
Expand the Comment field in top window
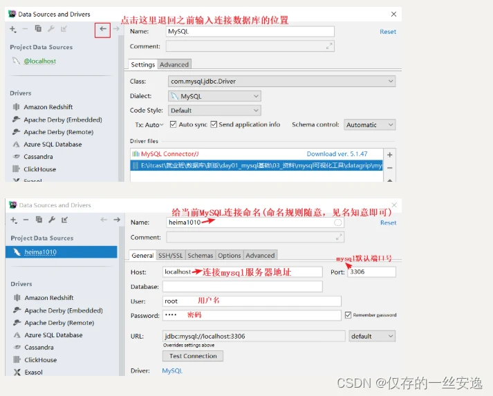329,46
